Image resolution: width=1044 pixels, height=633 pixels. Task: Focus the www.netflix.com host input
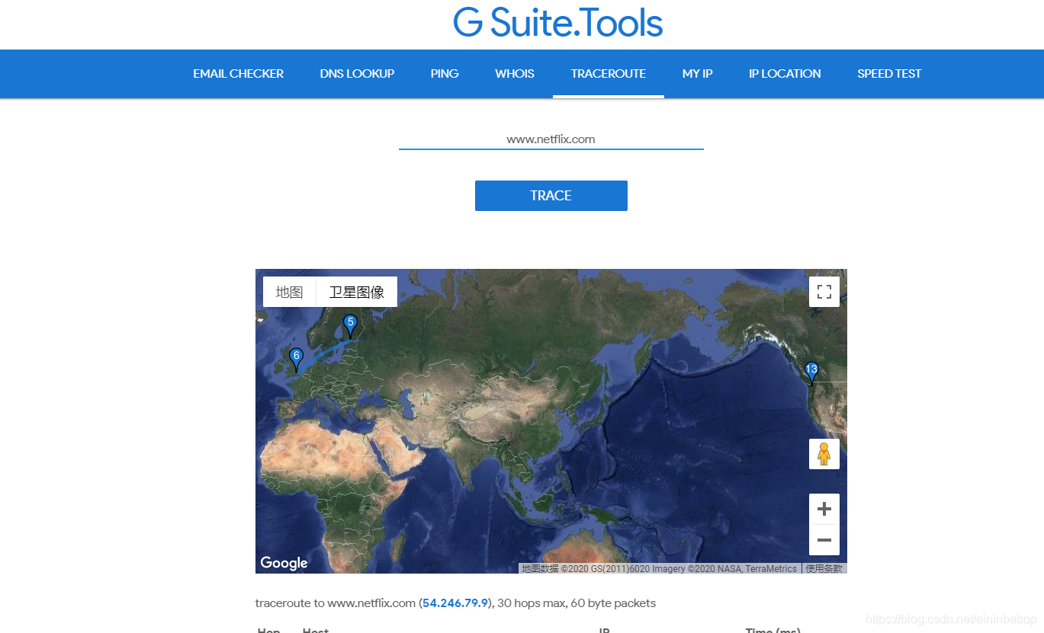click(551, 139)
